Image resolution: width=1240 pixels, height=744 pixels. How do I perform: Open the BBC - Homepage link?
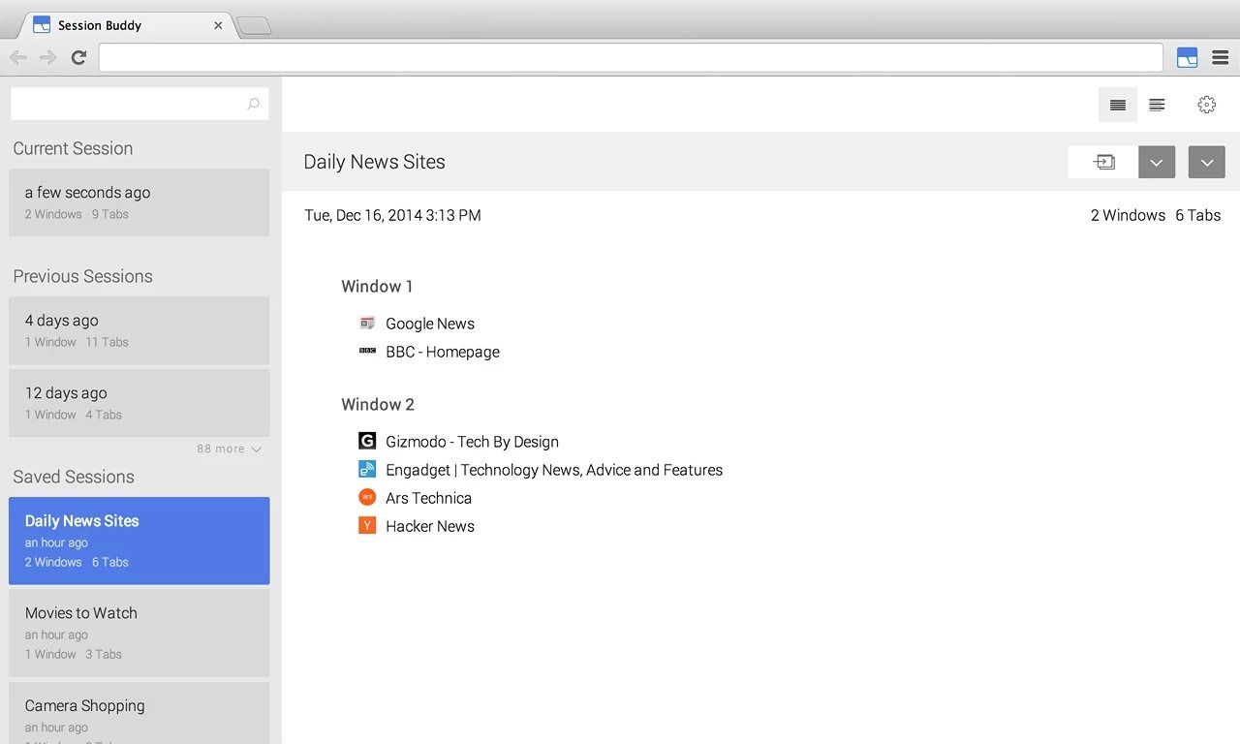[x=442, y=352]
